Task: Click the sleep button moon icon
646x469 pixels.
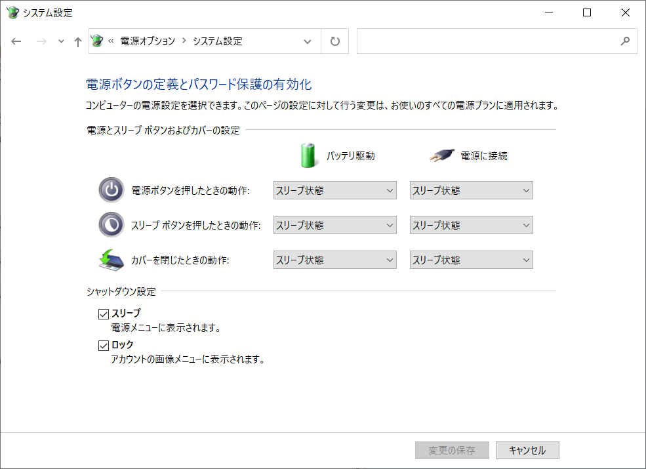Action: (x=111, y=224)
